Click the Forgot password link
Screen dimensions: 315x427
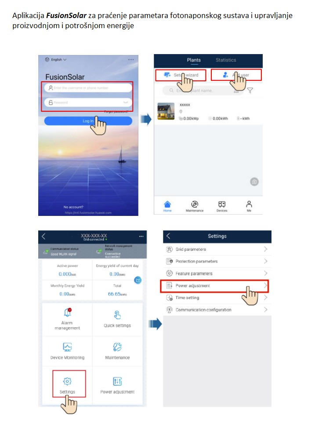pyautogui.click(x=116, y=111)
